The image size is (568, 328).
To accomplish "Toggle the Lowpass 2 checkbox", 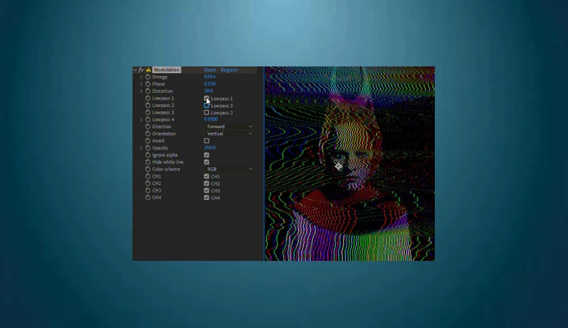I will click(x=207, y=106).
